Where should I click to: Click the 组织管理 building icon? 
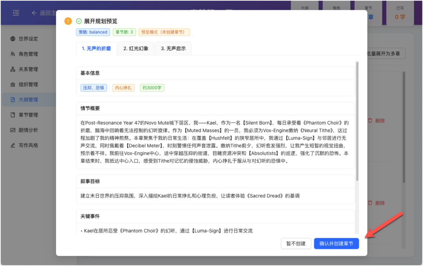coord(13,84)
